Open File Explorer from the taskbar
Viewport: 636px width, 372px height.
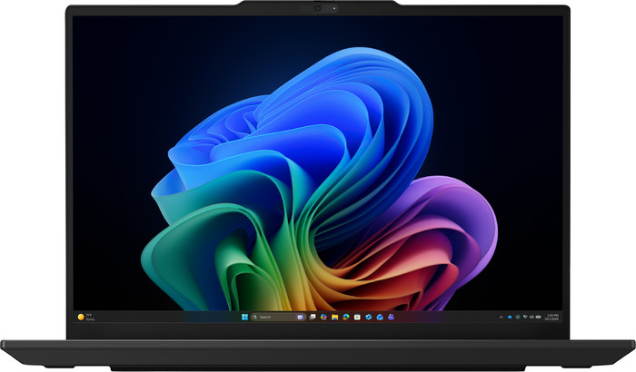pyautogui.click(x=334, y=317)
